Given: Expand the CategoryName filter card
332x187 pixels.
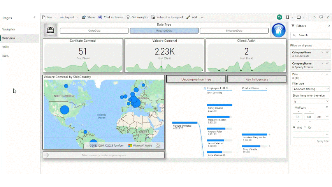Looking at the screenshot, I should (x=322, y=52).
